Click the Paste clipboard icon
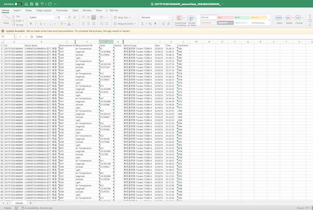This screenshot has width=313, height=210. pyautogui.click(x=6, y=18)
